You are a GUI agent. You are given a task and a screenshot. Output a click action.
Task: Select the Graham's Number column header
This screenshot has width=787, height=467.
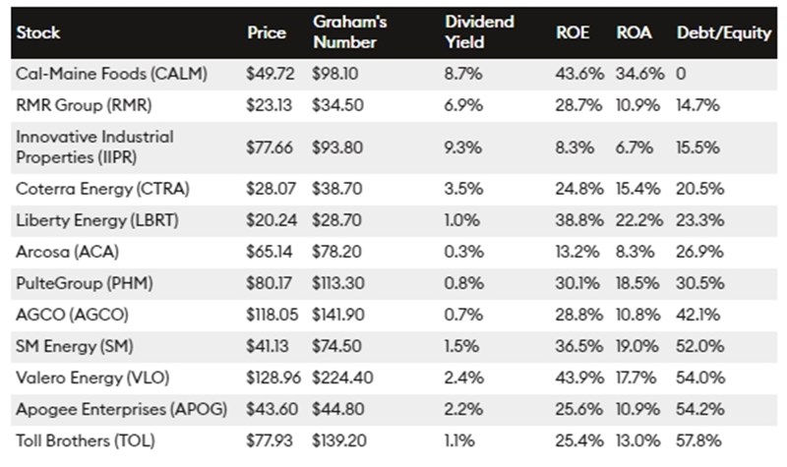point(346,32)
